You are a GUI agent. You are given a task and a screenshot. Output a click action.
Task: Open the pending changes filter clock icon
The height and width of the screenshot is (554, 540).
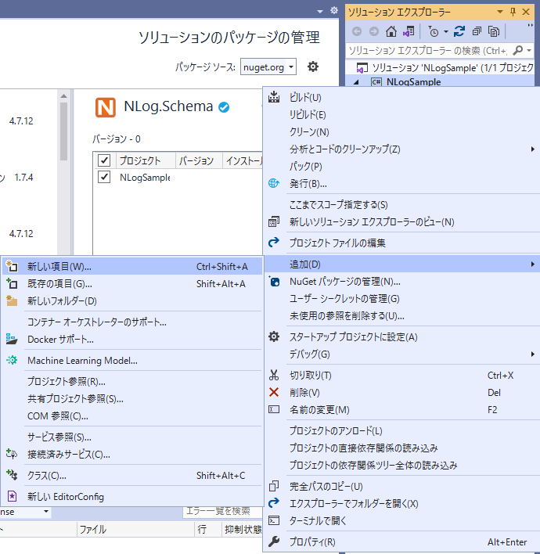434,32
